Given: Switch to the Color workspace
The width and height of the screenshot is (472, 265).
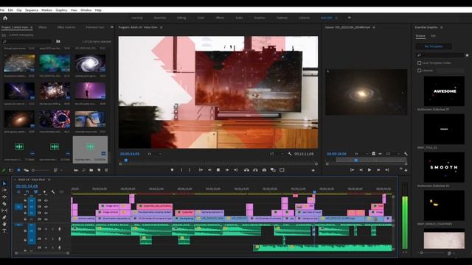Looking at the screenshot, I should pos(201,18).
